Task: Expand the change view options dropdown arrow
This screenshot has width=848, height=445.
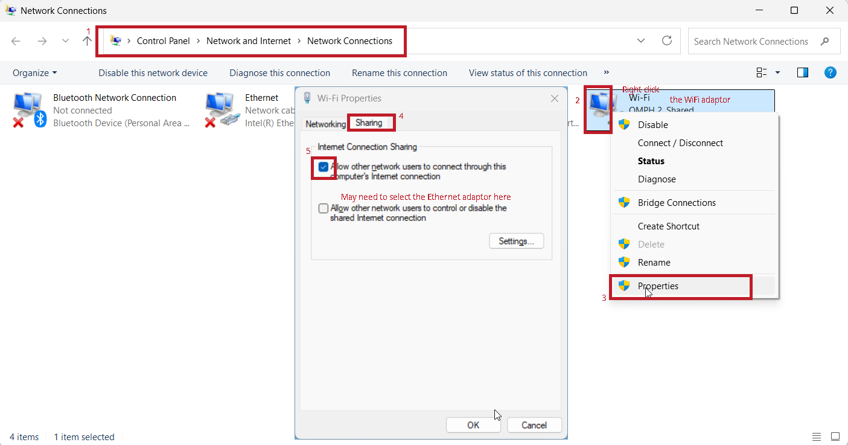Action: (777, 72)
